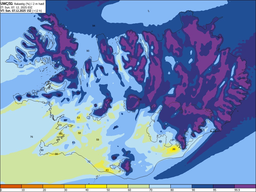
Task: Click the light green 60–70 legend swatch
Action: click(x=138, y=186)
